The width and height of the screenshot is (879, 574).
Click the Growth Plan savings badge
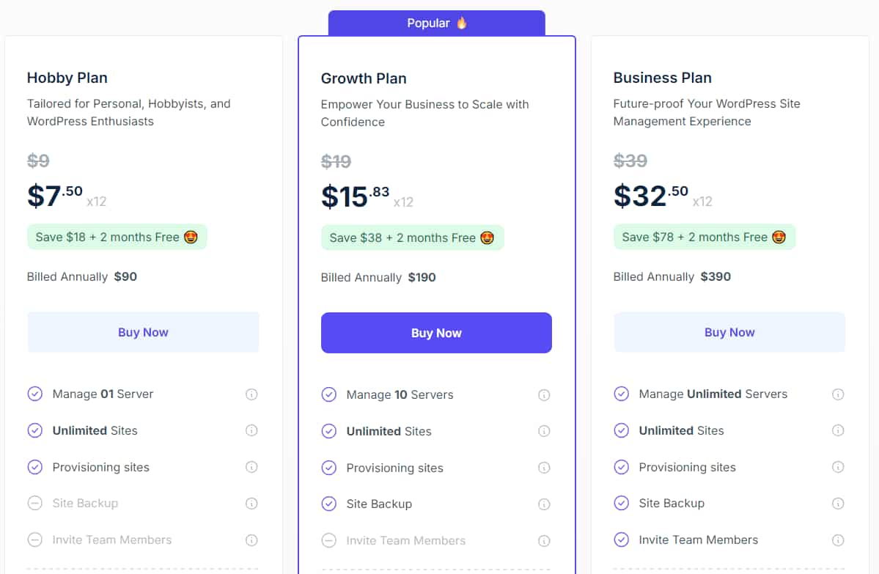point(412,238)
